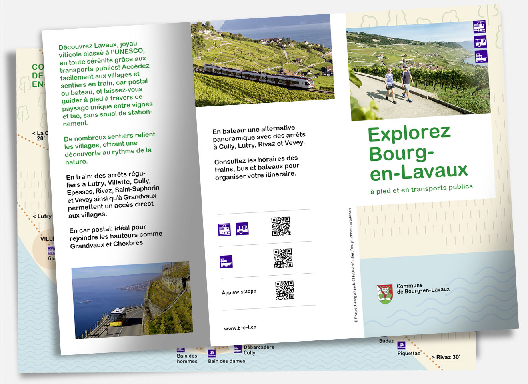Select the boat icon beside the second QR code
This screenshot has height=384, width=528.
pos(226,262)
